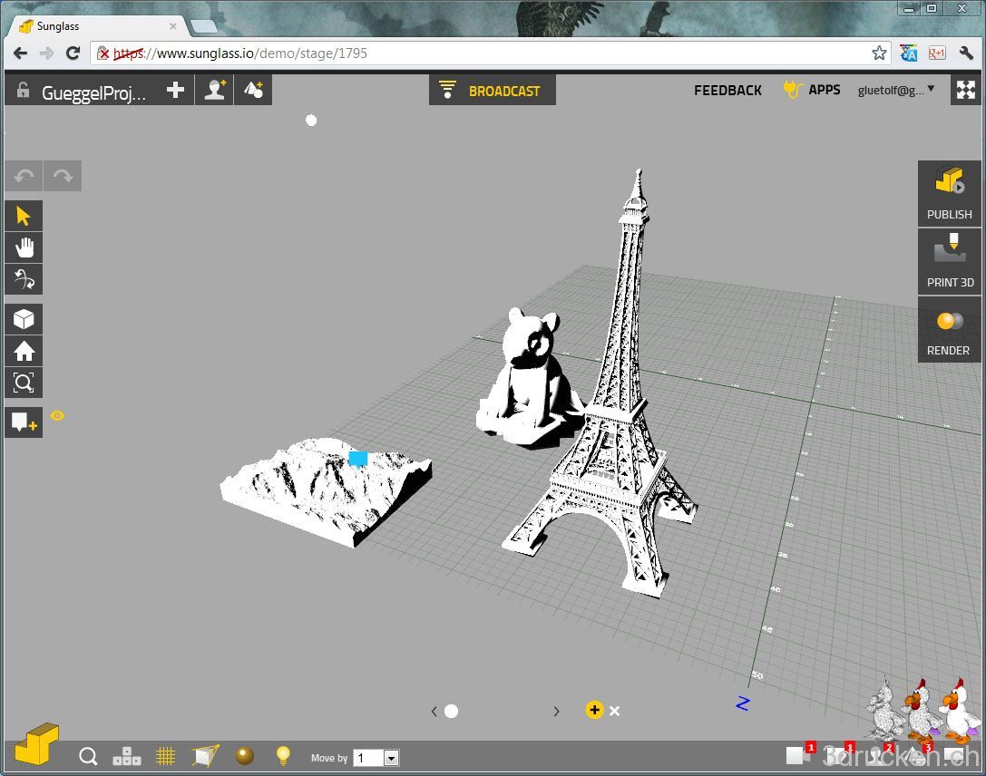Go back in the browser
986x776 pixels.
coord(20,53)
